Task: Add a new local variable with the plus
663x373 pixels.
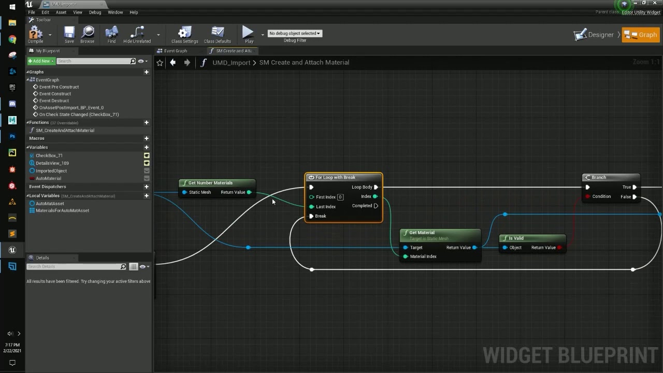Action: pos(146,196)
